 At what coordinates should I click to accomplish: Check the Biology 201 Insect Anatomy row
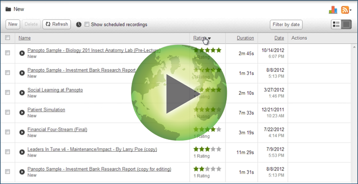(8, 53)
